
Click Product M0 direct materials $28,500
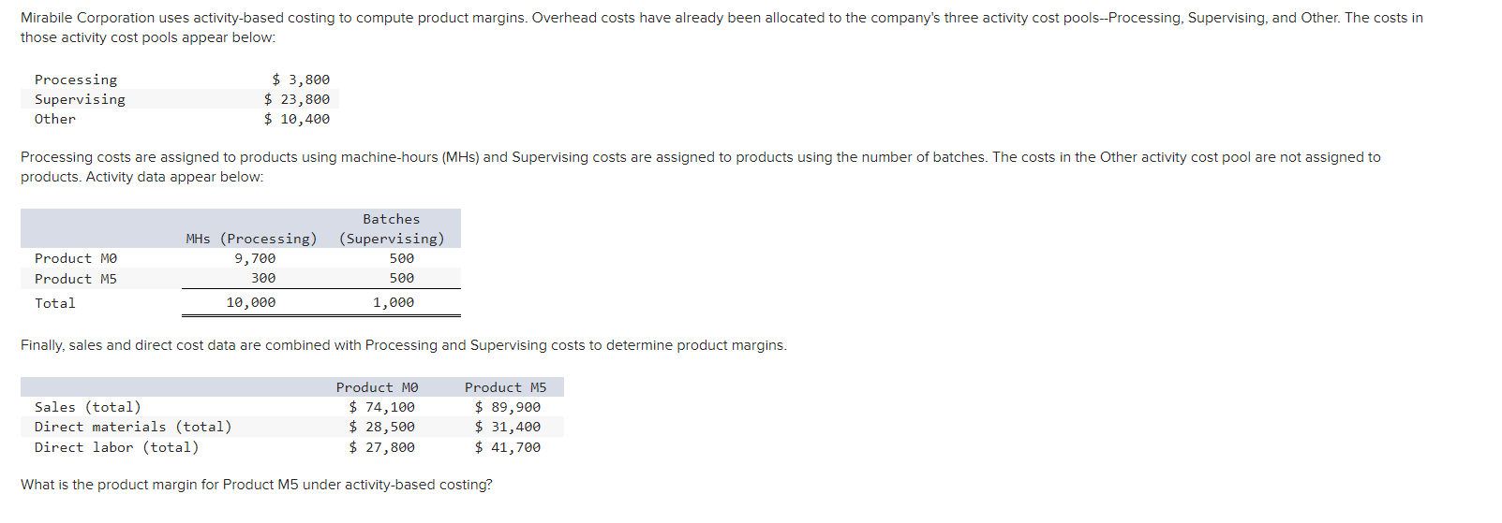[381, 427]
